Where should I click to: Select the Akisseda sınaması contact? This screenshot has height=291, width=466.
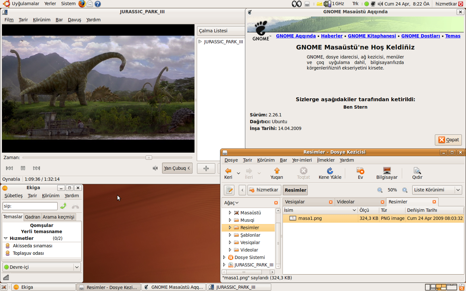[32, 246]
